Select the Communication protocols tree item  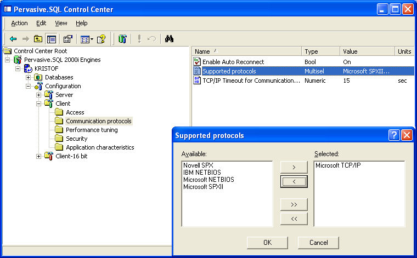99,121
